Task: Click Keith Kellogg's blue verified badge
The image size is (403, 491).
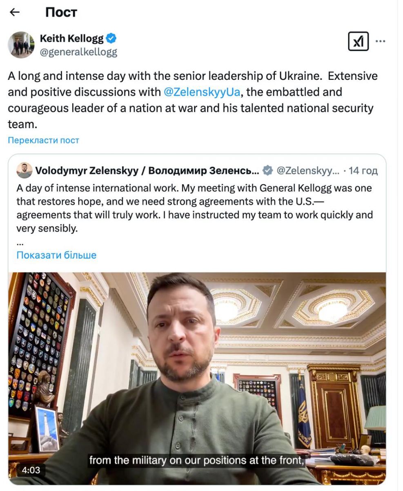Action: (x=111, y=39)
